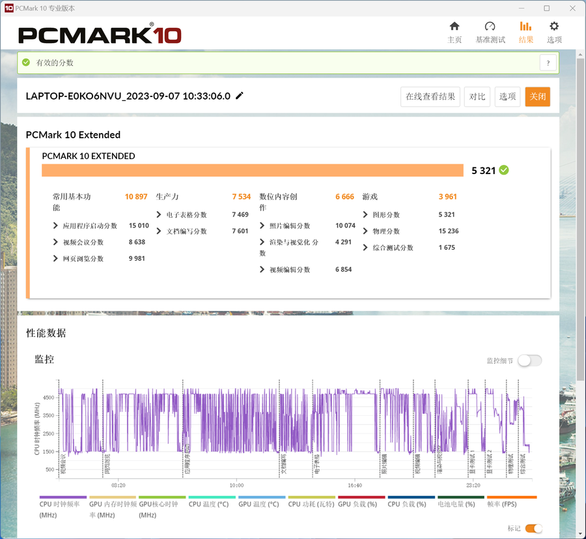Click green checkmark beside 5 321 score

pos(504,170)
